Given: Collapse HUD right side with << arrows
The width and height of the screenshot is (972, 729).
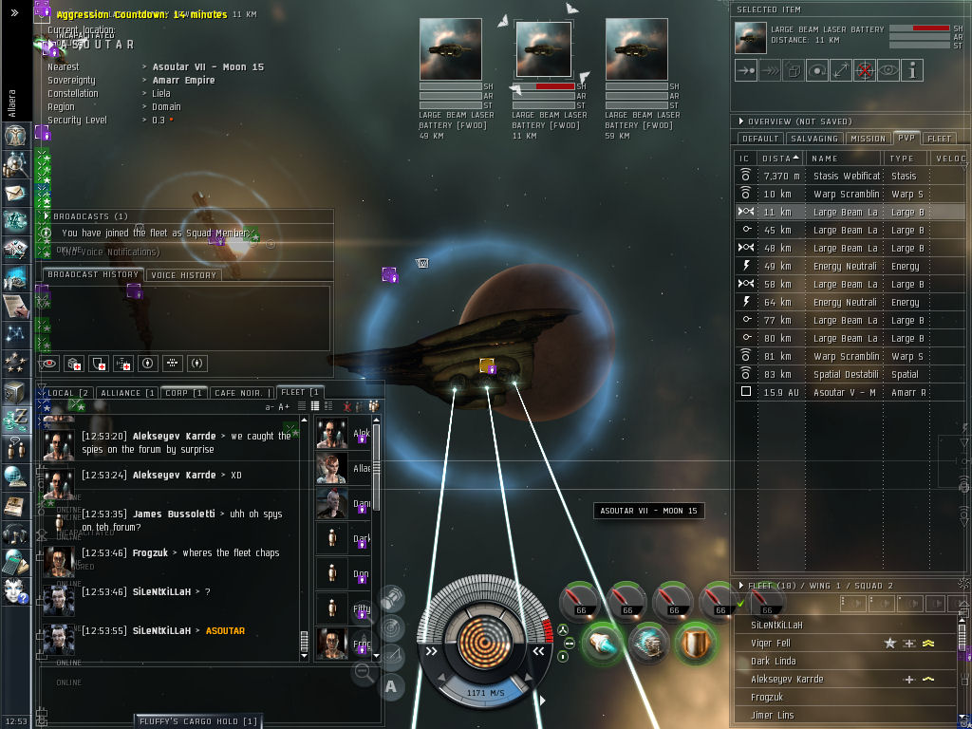Looking at the screenshot, I should 538,651.
